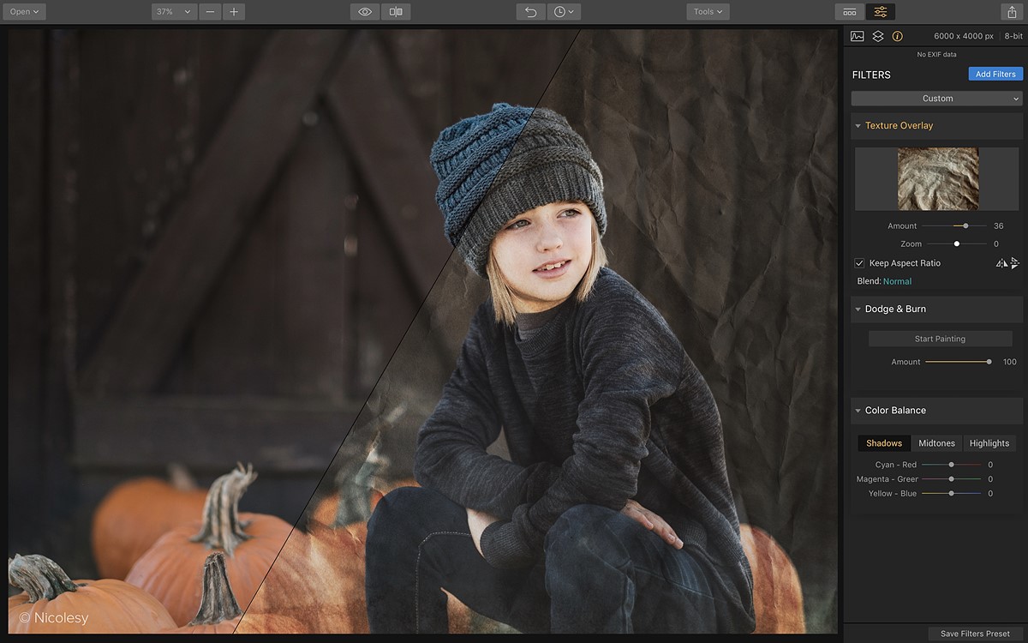Toggle the eye quick preview button
Screen dimensions: 1028x643
click(x=365, y=12)
